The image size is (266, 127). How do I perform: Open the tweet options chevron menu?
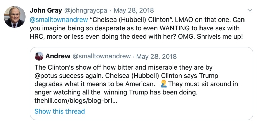250,10
